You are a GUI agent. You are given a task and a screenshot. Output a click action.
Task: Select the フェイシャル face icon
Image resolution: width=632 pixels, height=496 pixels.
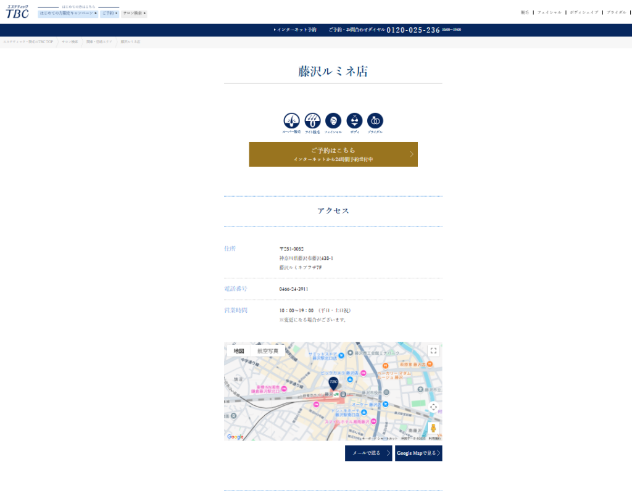click(x=333, y=121)
